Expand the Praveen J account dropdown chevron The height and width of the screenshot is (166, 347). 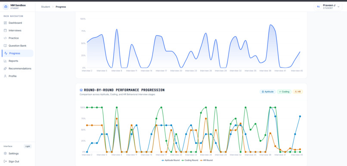[338, 7]
